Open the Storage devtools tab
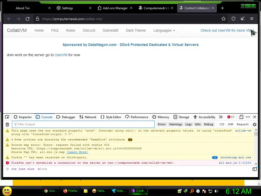 coord(181,117)
